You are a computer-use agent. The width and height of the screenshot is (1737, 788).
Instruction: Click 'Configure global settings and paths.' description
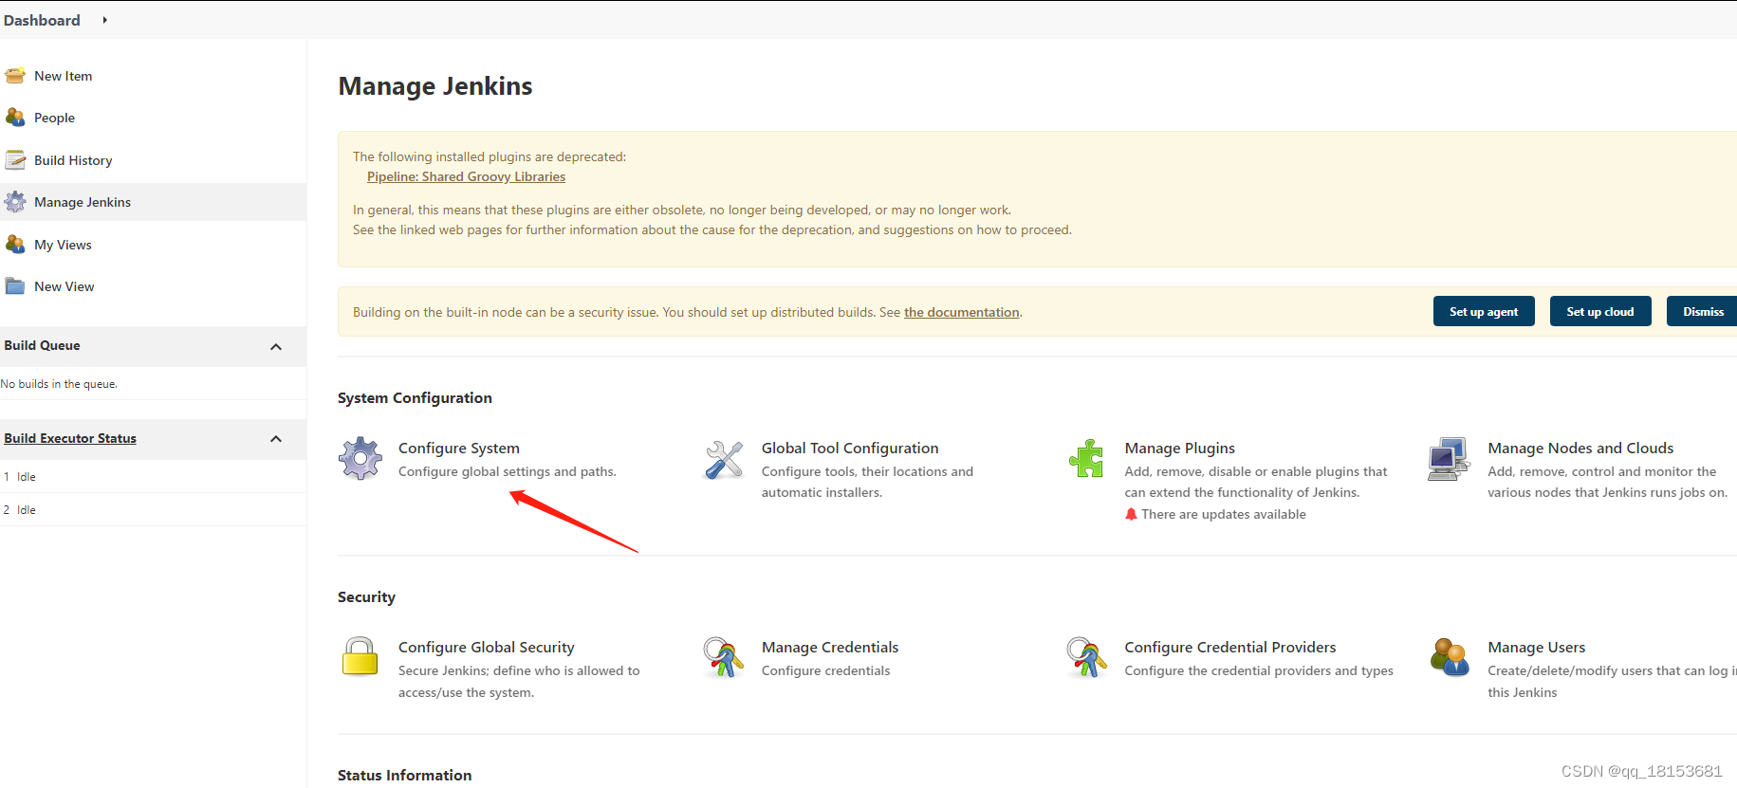[x=508, y=471]
